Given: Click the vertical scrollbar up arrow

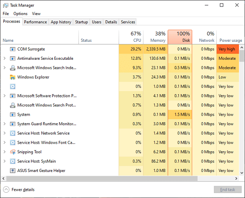Looking at the screenshot, I should coord(242,47).
